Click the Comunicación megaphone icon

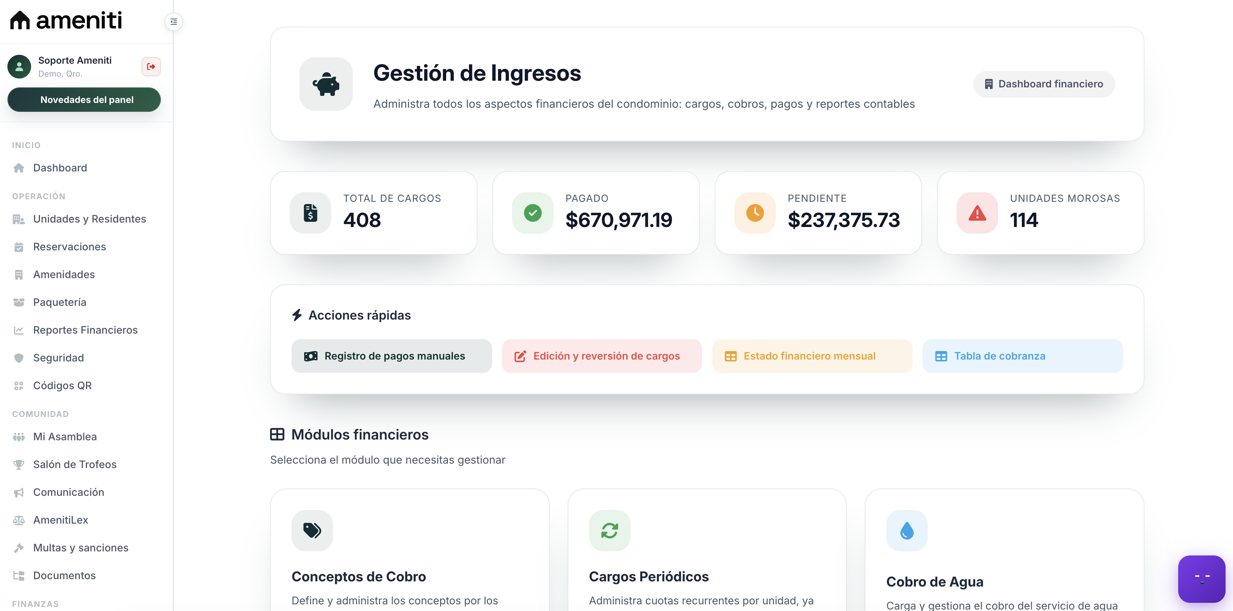[x=19, y=493]
